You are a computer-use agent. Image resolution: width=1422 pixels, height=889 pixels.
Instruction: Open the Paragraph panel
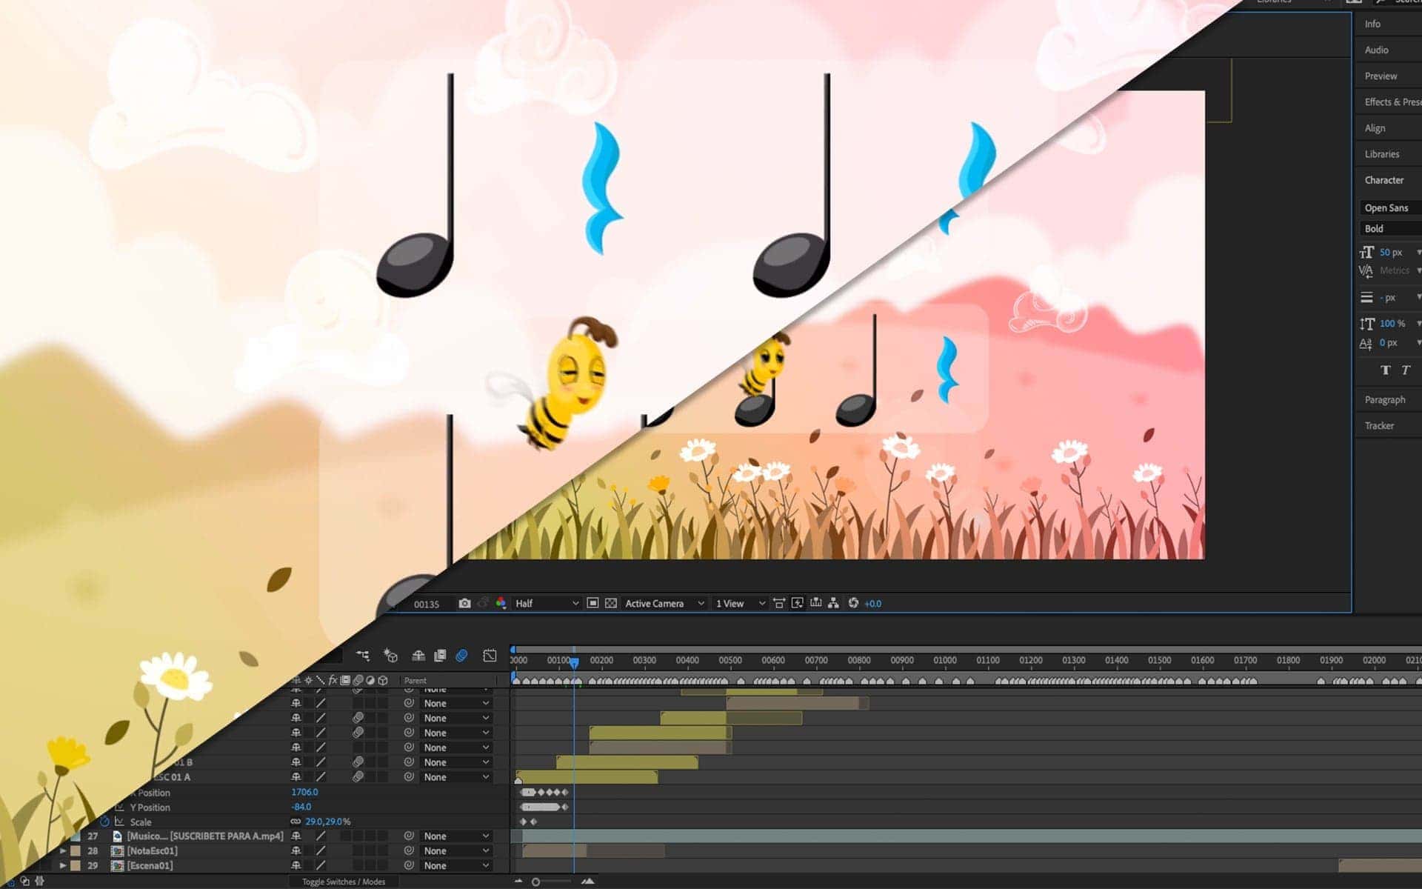pyautogui.click(x=1384, y=399)
